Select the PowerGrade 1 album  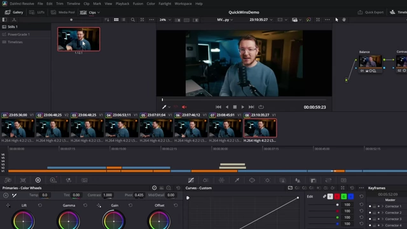(x=18, y=34)
